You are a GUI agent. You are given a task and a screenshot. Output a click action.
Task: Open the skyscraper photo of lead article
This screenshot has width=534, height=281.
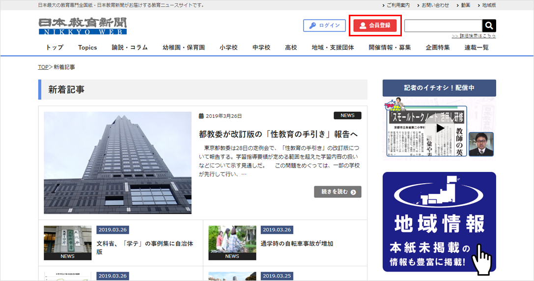(x=117, y=163)
